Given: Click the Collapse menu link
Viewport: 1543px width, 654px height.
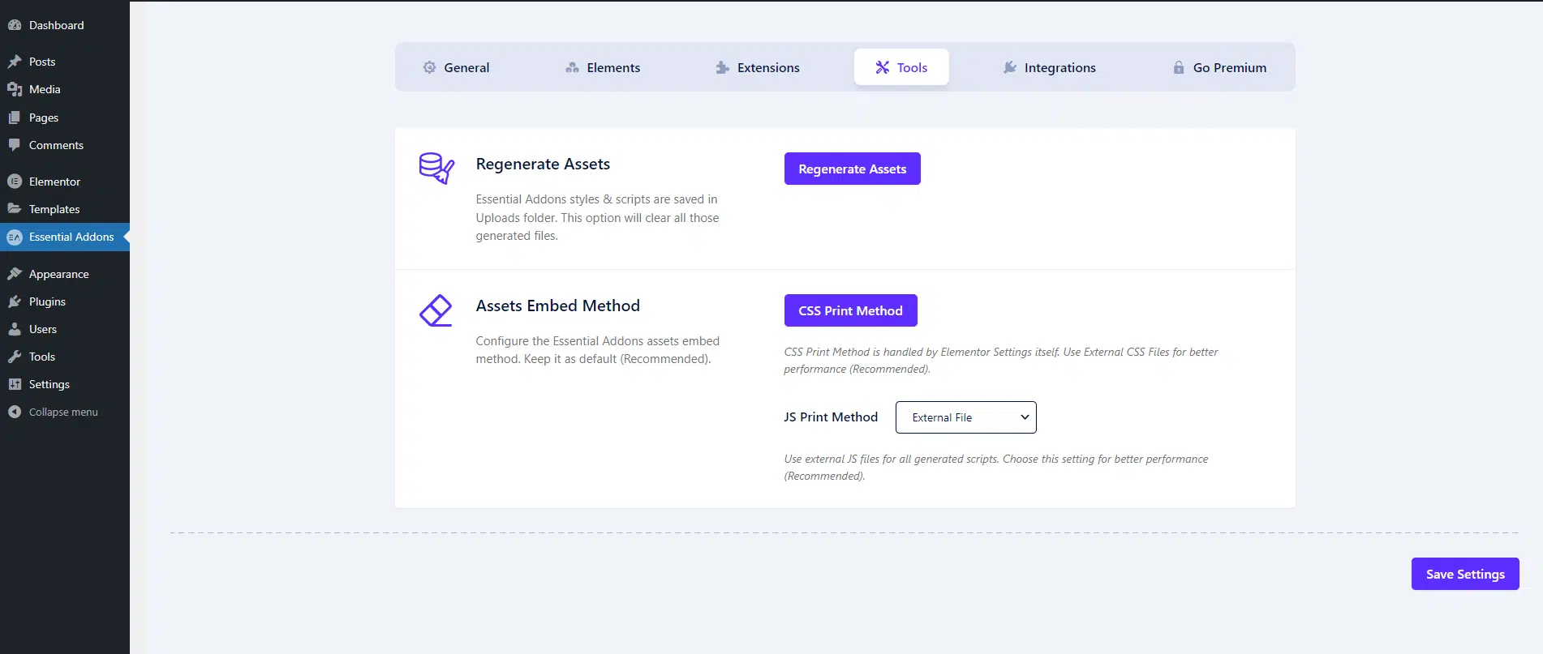Looking at the screenshot, I should click(x=63, y=412).
